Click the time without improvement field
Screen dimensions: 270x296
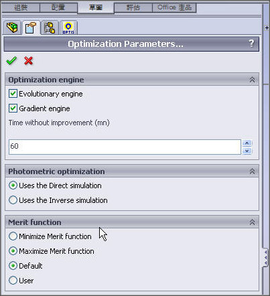125,147
